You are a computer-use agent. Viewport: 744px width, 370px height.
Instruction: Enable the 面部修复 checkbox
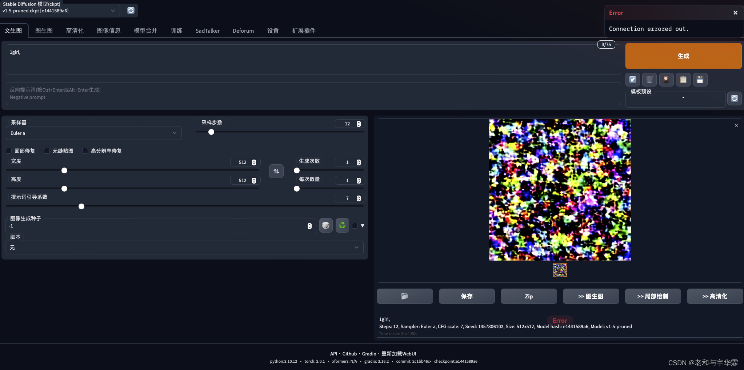(x=9, y=151)
